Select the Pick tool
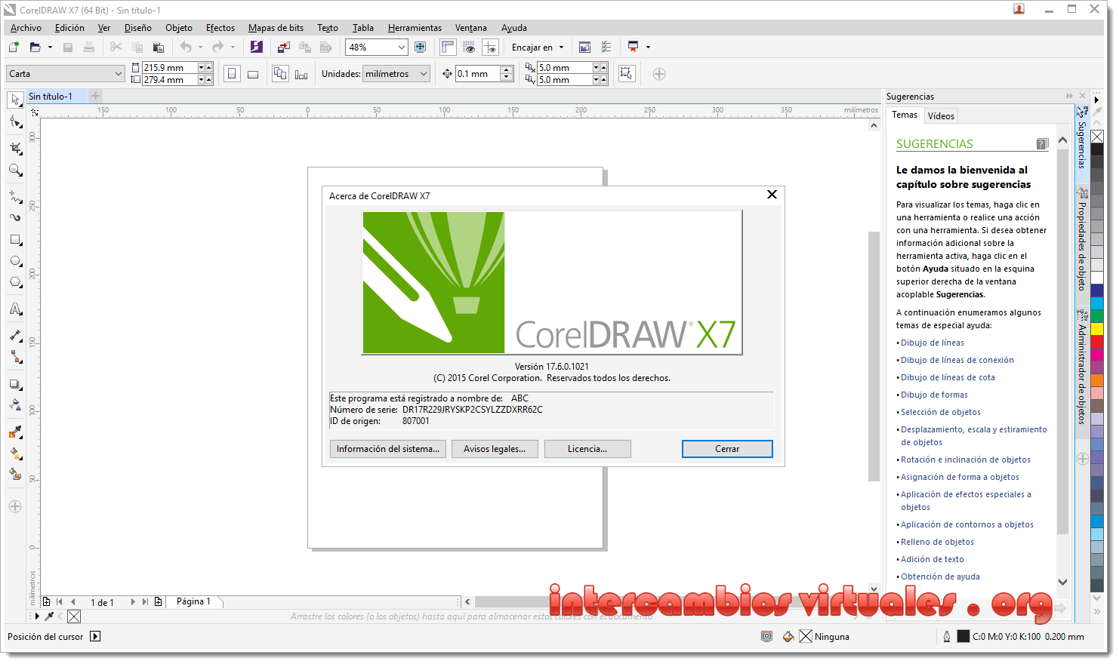The image size is (1119, 664). coord(14,100)
